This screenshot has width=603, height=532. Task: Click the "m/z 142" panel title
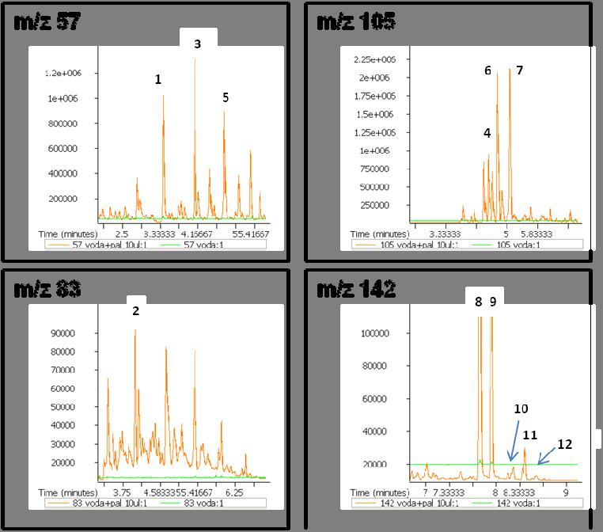click(x=356, y=289)
